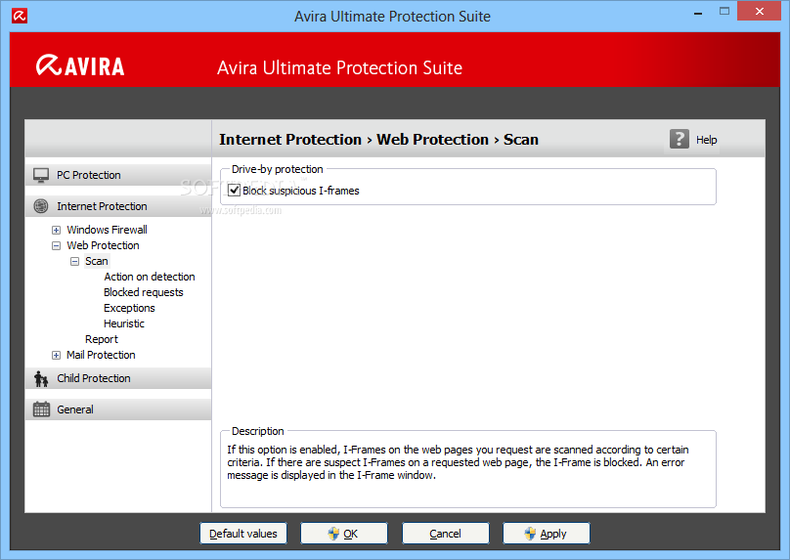Click the PC Protection monitor icon
This screenshot has width=790, height=560.
point(41,175)
